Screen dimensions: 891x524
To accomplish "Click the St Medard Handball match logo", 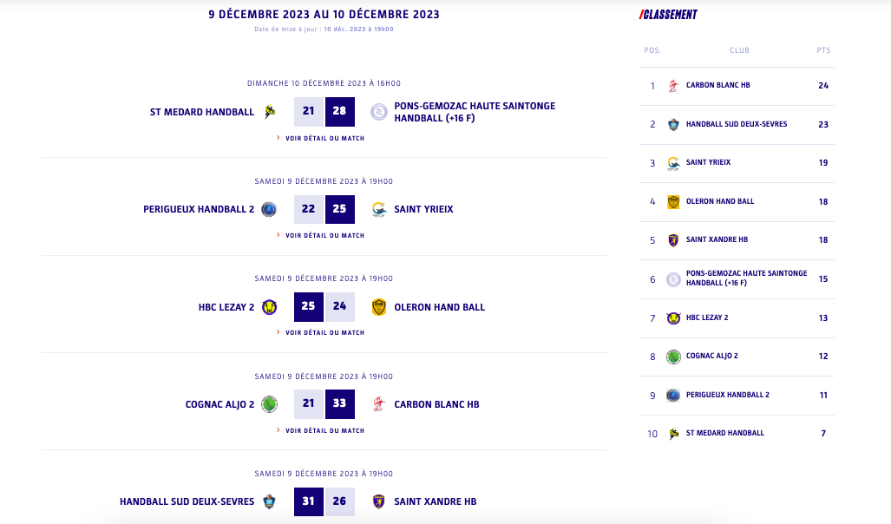I will (270, 112).
